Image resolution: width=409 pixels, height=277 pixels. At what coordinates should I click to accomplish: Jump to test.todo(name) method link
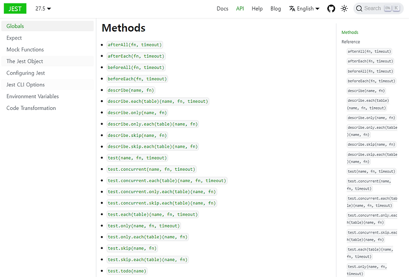[x=127, y=271]
